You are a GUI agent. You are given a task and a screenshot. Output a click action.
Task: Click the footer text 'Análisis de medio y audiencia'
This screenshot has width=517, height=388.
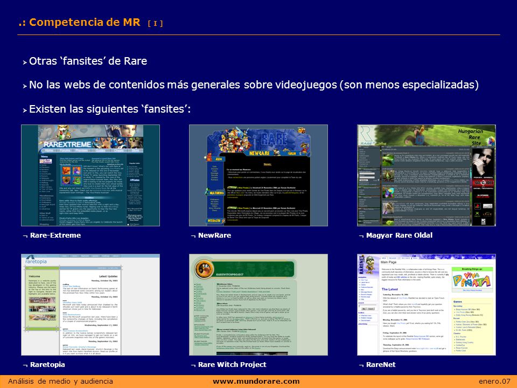click(60, 382)
